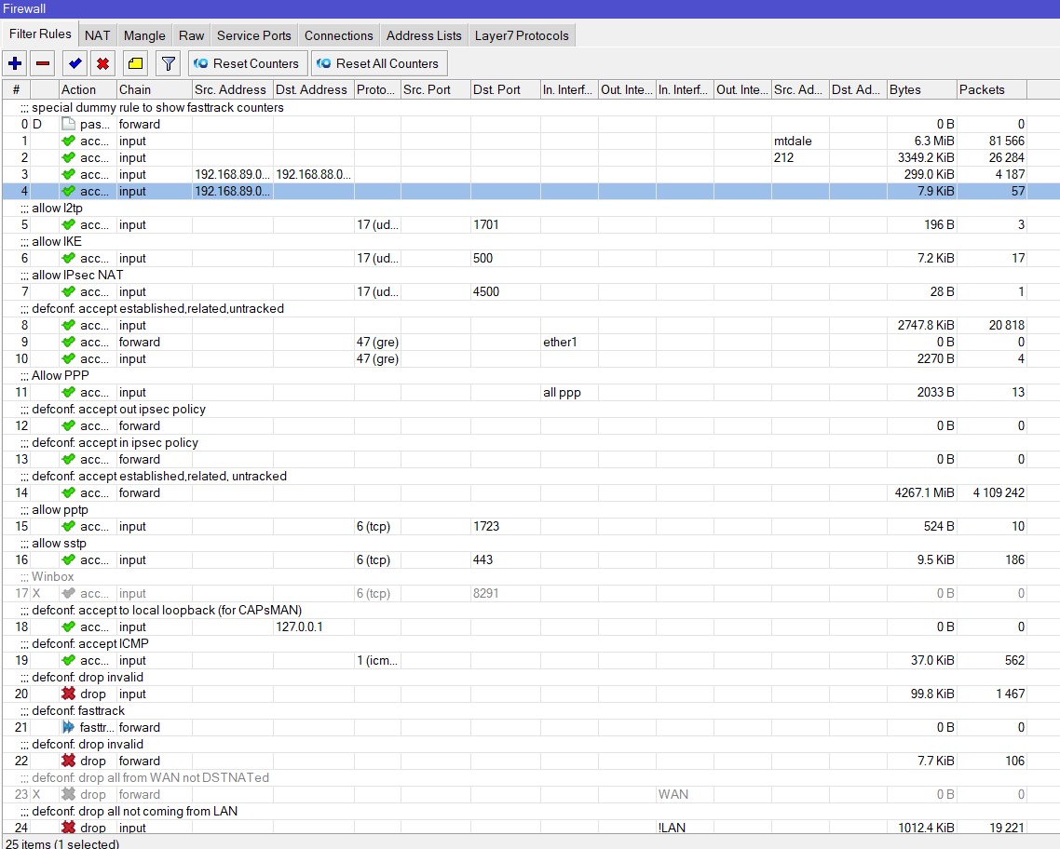Click the accept icon of rule 18
The height and width of the screenshot is (849, 1060).
pyautogui.click(x=68, y=627)
